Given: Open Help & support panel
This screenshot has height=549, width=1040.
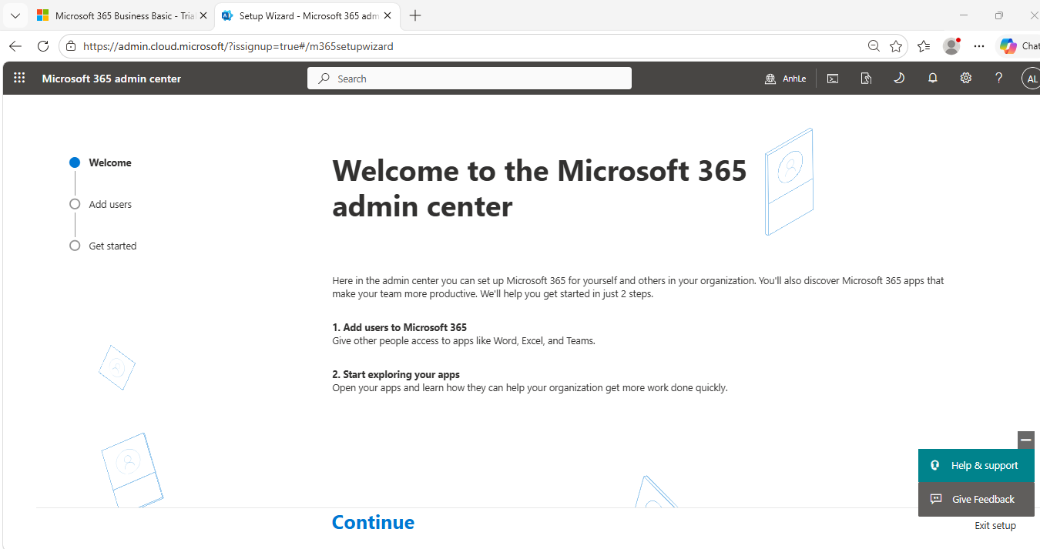Looking at the screenshot, I should [976, 466].
